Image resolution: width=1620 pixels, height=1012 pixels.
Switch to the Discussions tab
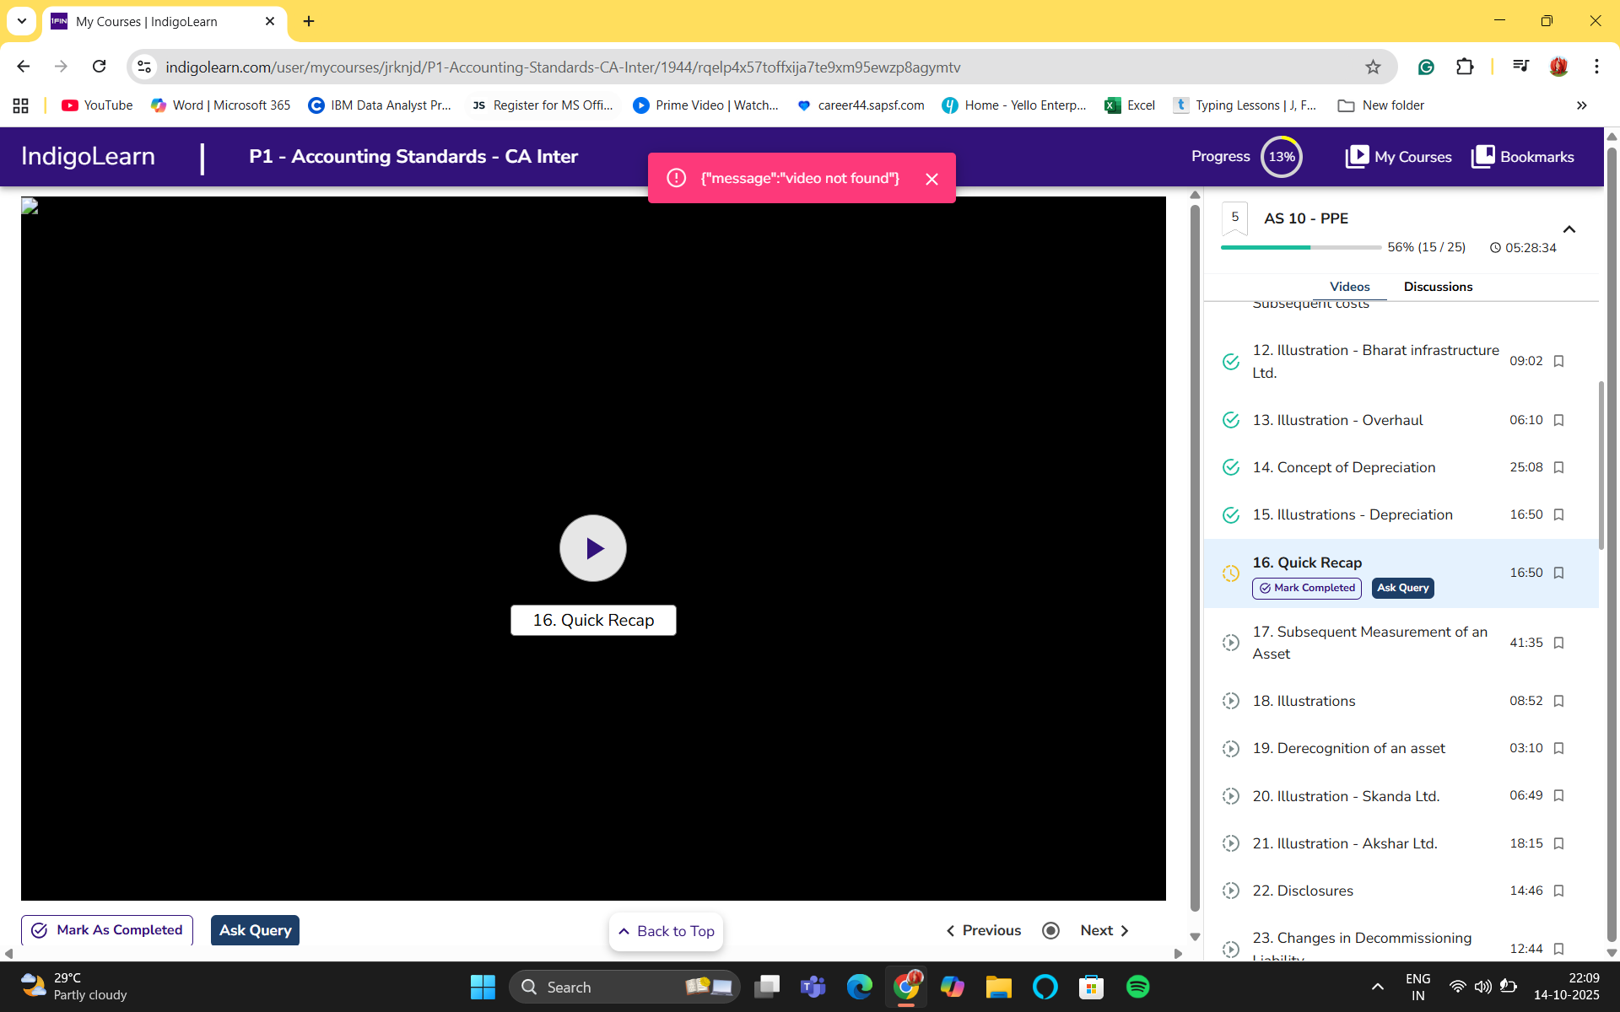[x=1438, y=287]
